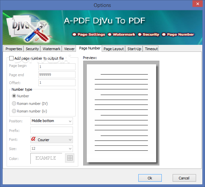Click the Page Settings banner label

[91, 35]
